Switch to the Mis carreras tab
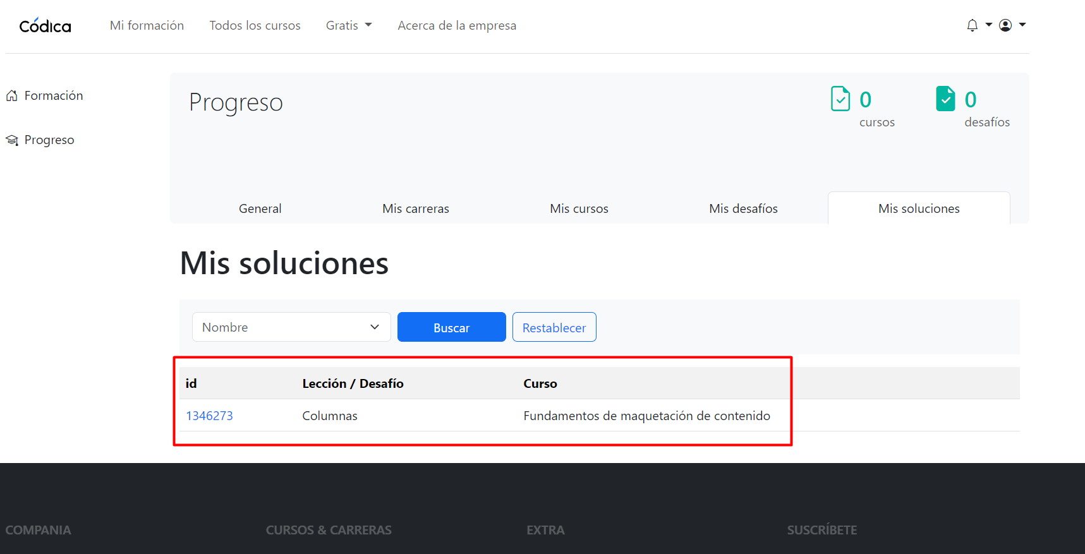Viewport: 1085px width, 554px height. click(415, 208)
